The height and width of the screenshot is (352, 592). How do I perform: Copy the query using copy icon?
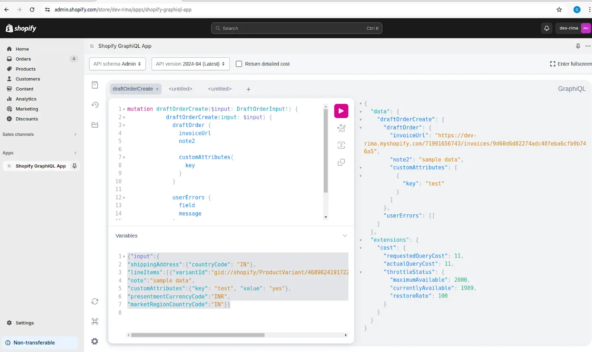tap(341, 162)
